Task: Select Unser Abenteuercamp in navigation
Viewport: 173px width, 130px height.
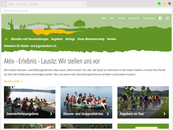Action: [91, 39]
